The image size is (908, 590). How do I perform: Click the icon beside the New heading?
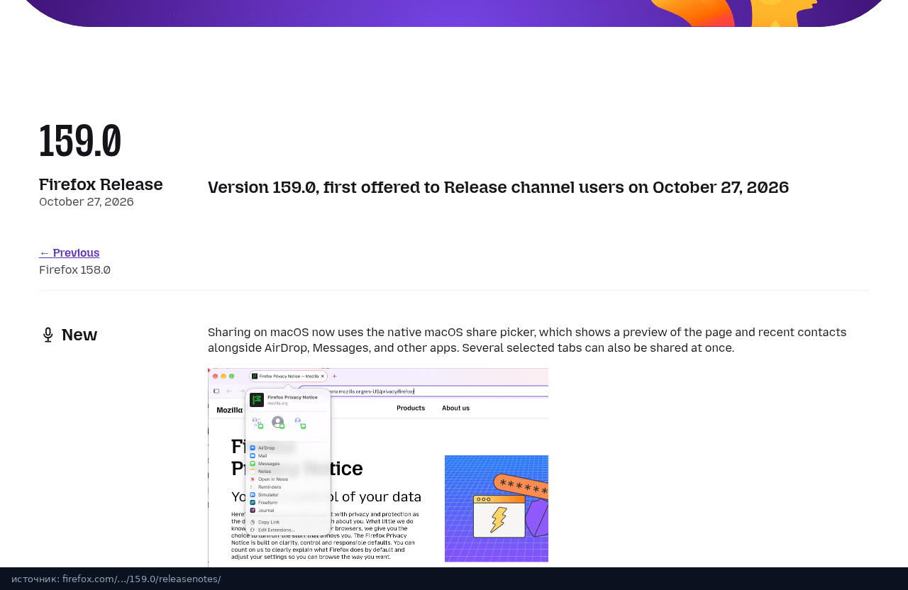[x=48, y=335]
